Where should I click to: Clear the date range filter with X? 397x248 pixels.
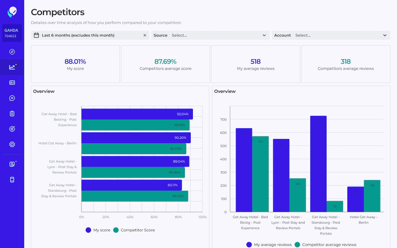click(x=145, y=35)
